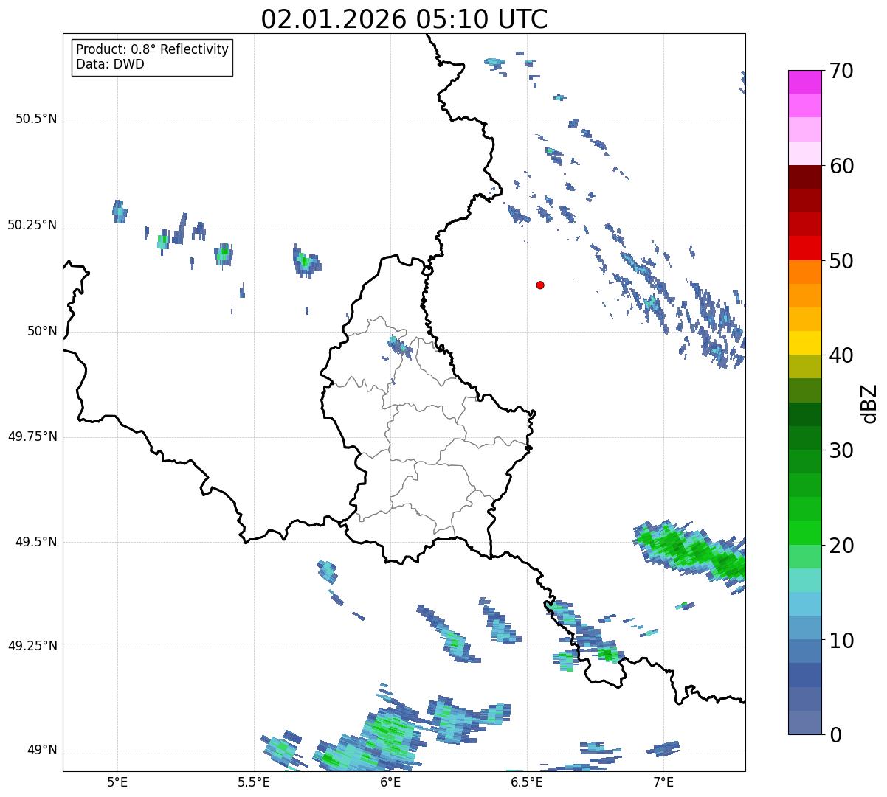This screenshot has width=887, height=797.
Task: Click the 5.5°E longitude label
Action: [x=254, y=782]
